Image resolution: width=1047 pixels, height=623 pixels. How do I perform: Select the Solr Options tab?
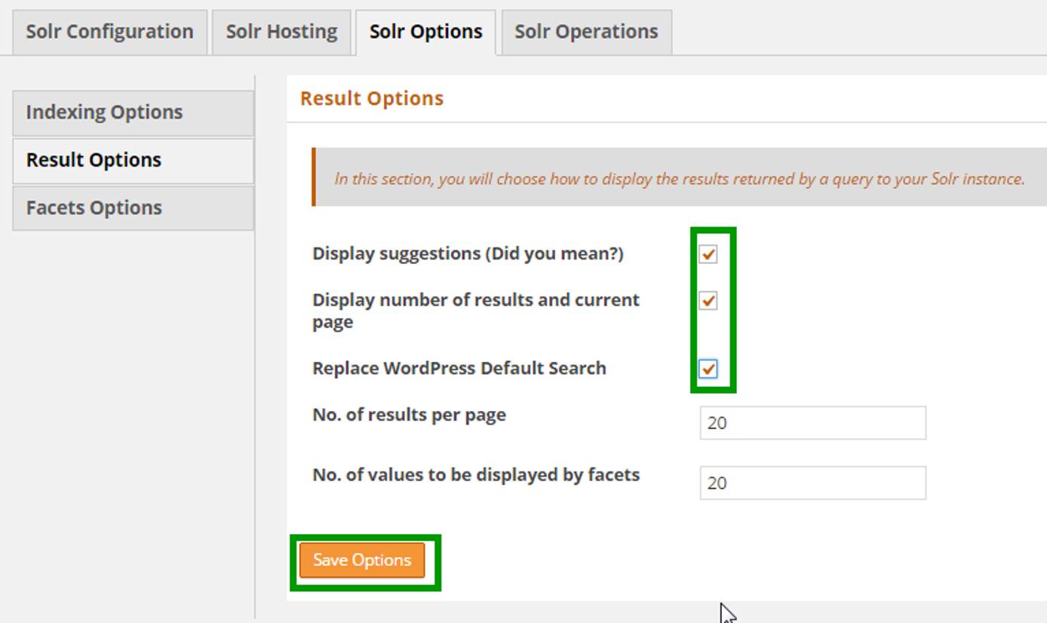pos(425,31)
